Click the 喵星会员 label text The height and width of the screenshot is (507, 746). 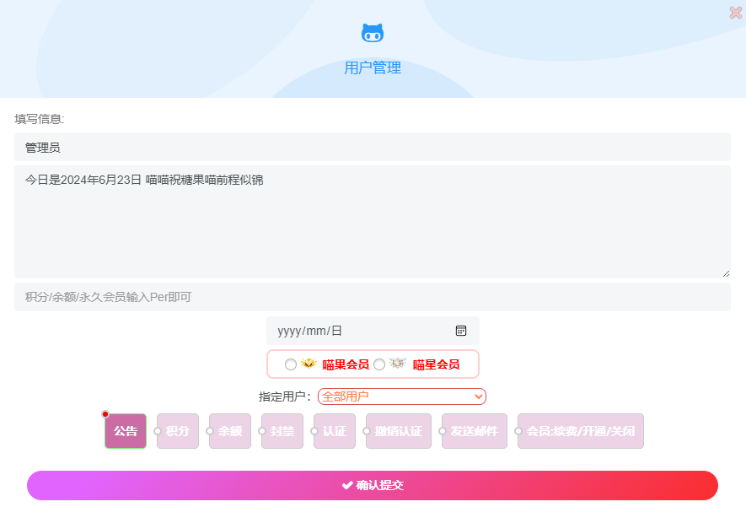point(437,364)
